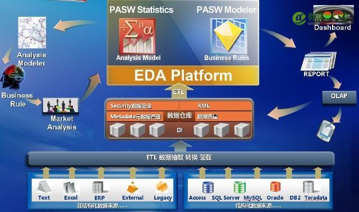The width and height of the screenshot is (359, 212).
Task: Click the REPORT stacked pages icon
Action: click(319, 61)
